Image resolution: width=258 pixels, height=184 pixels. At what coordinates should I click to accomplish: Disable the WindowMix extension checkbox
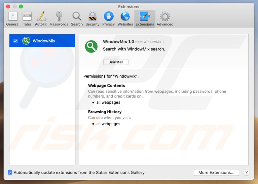pos(15,41)
